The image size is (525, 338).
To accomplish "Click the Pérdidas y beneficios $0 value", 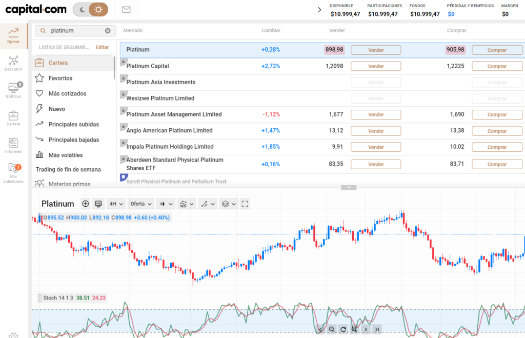I will point(451,14).
